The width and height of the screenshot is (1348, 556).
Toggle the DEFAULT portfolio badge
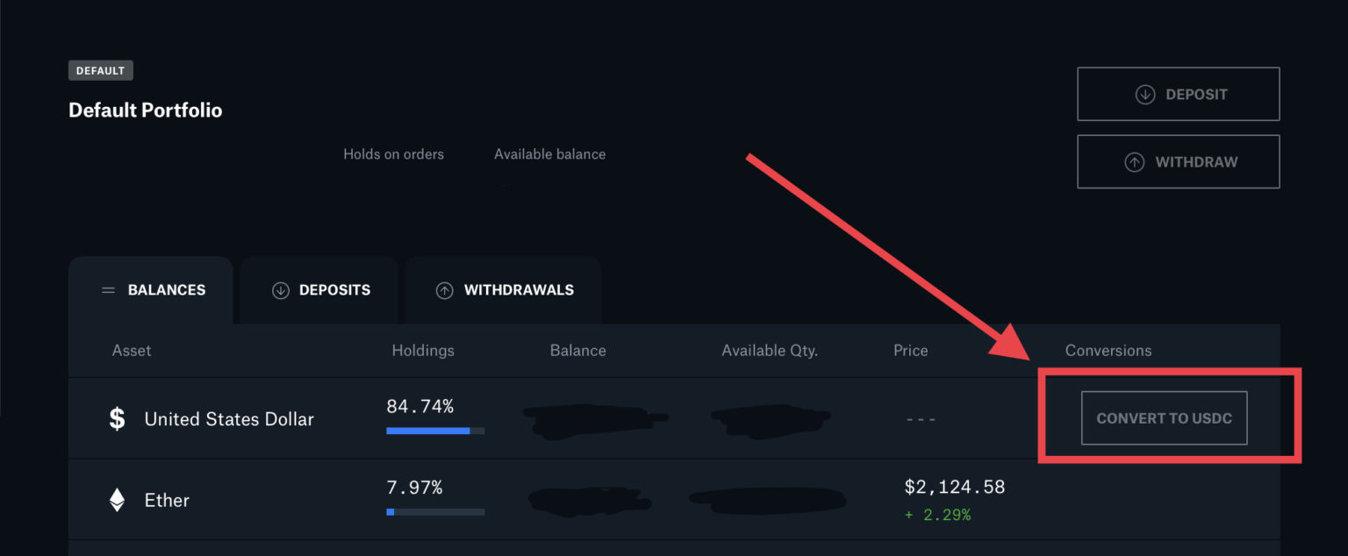(x=100, y=70)
